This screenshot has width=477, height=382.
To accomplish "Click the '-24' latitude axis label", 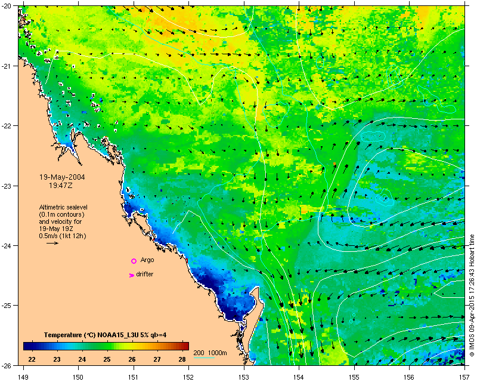I will (6, 245).
